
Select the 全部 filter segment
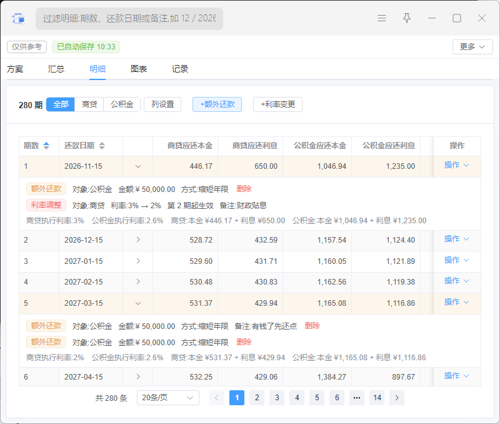pyautogui.click(x=61, y=104)
